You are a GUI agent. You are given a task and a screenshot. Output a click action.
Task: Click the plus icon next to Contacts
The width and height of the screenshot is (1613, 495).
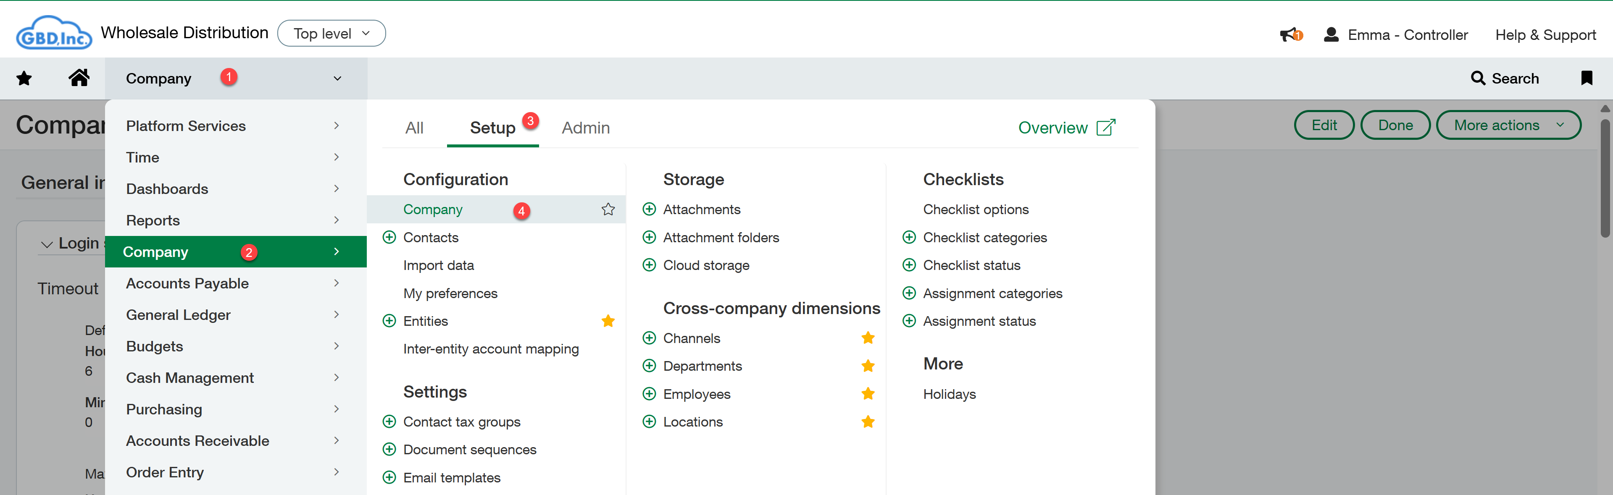pos(389,237)
